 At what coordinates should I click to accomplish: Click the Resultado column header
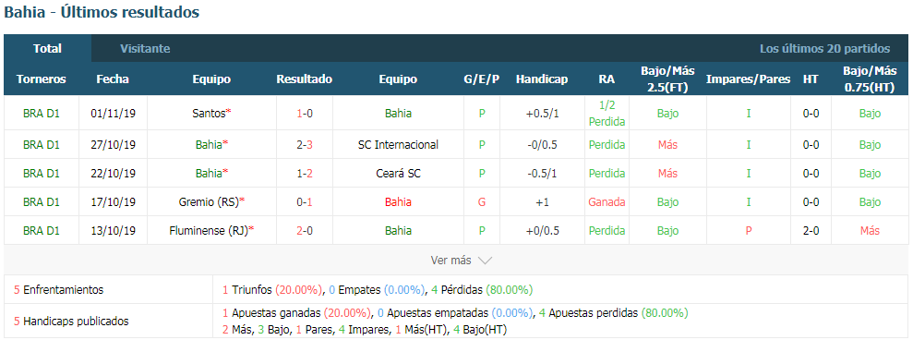click(305, 79)
